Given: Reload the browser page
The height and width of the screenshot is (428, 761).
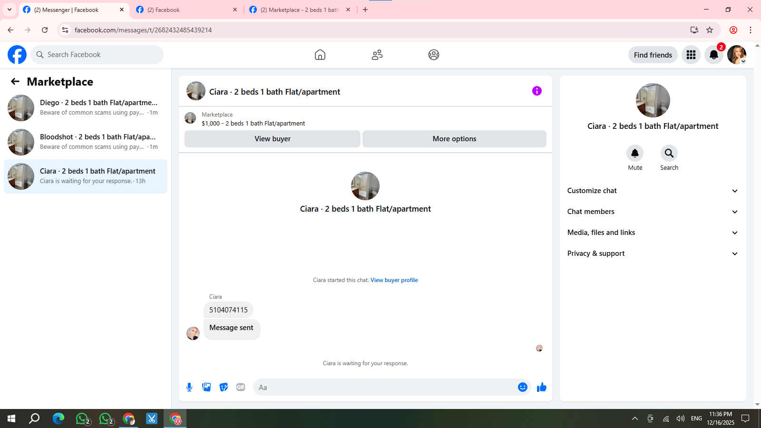Looking at the screenshot, I should (45, 30).
